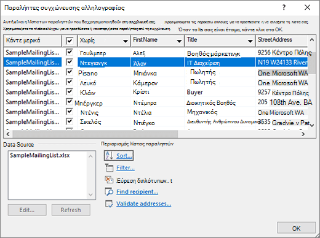
Task: Open the Sort... link
Action: [124, 156]
